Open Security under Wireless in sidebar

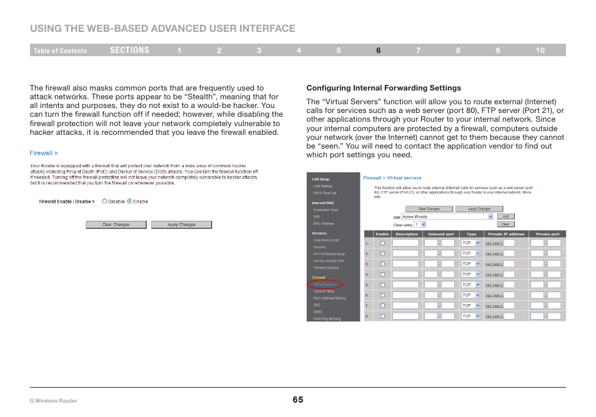click(x=319, y=247)
